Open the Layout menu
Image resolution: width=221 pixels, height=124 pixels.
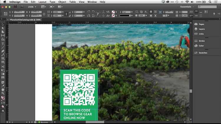[42, 2]
